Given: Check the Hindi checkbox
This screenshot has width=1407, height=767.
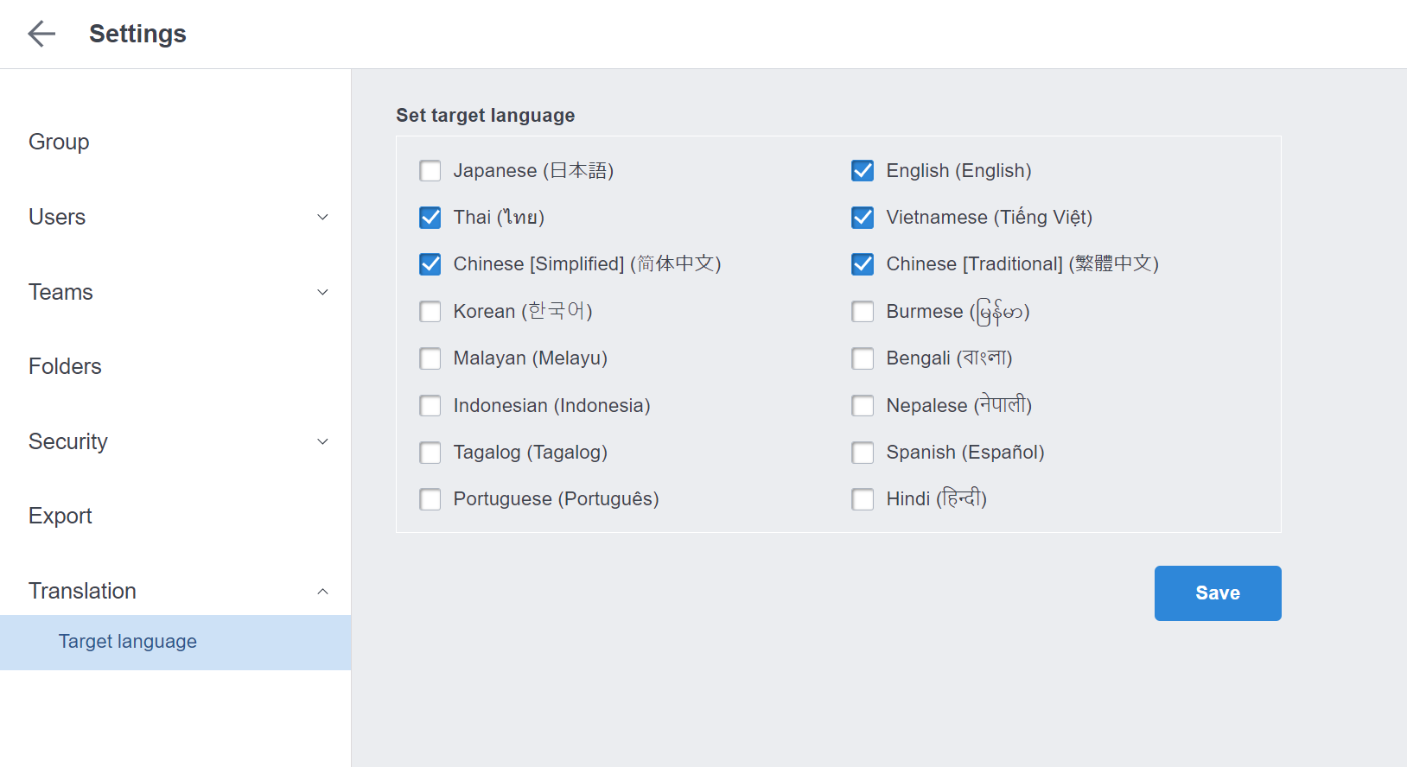Looking at the screenshot, I should point(863,499).
